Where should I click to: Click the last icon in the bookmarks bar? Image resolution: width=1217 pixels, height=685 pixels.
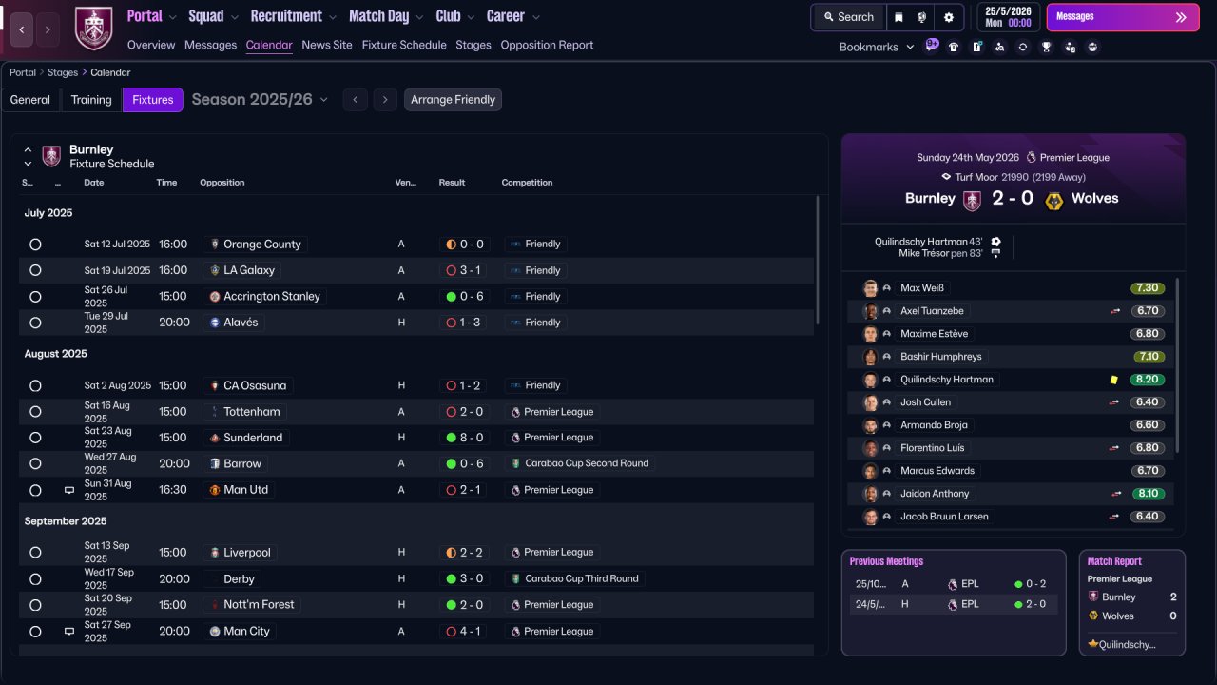coord(1092,47)
